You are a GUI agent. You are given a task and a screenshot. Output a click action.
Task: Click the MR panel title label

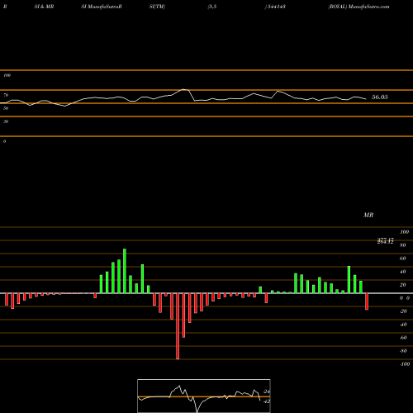(368, 215)
